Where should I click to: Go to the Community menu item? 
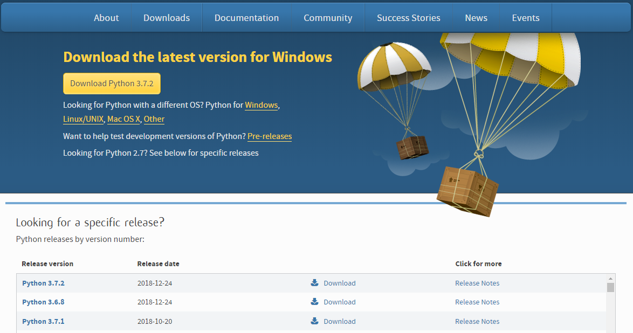coord(328,18)
